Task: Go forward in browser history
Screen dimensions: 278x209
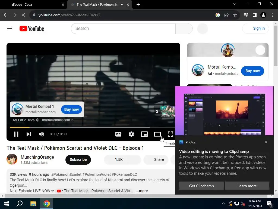Action: pos(15,15)
